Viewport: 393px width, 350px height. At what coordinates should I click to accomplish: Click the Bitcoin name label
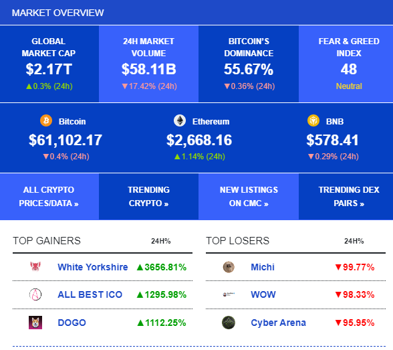(x=72, y=121)
